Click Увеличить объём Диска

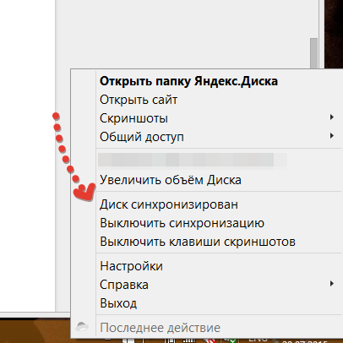[x=171, y=180]
